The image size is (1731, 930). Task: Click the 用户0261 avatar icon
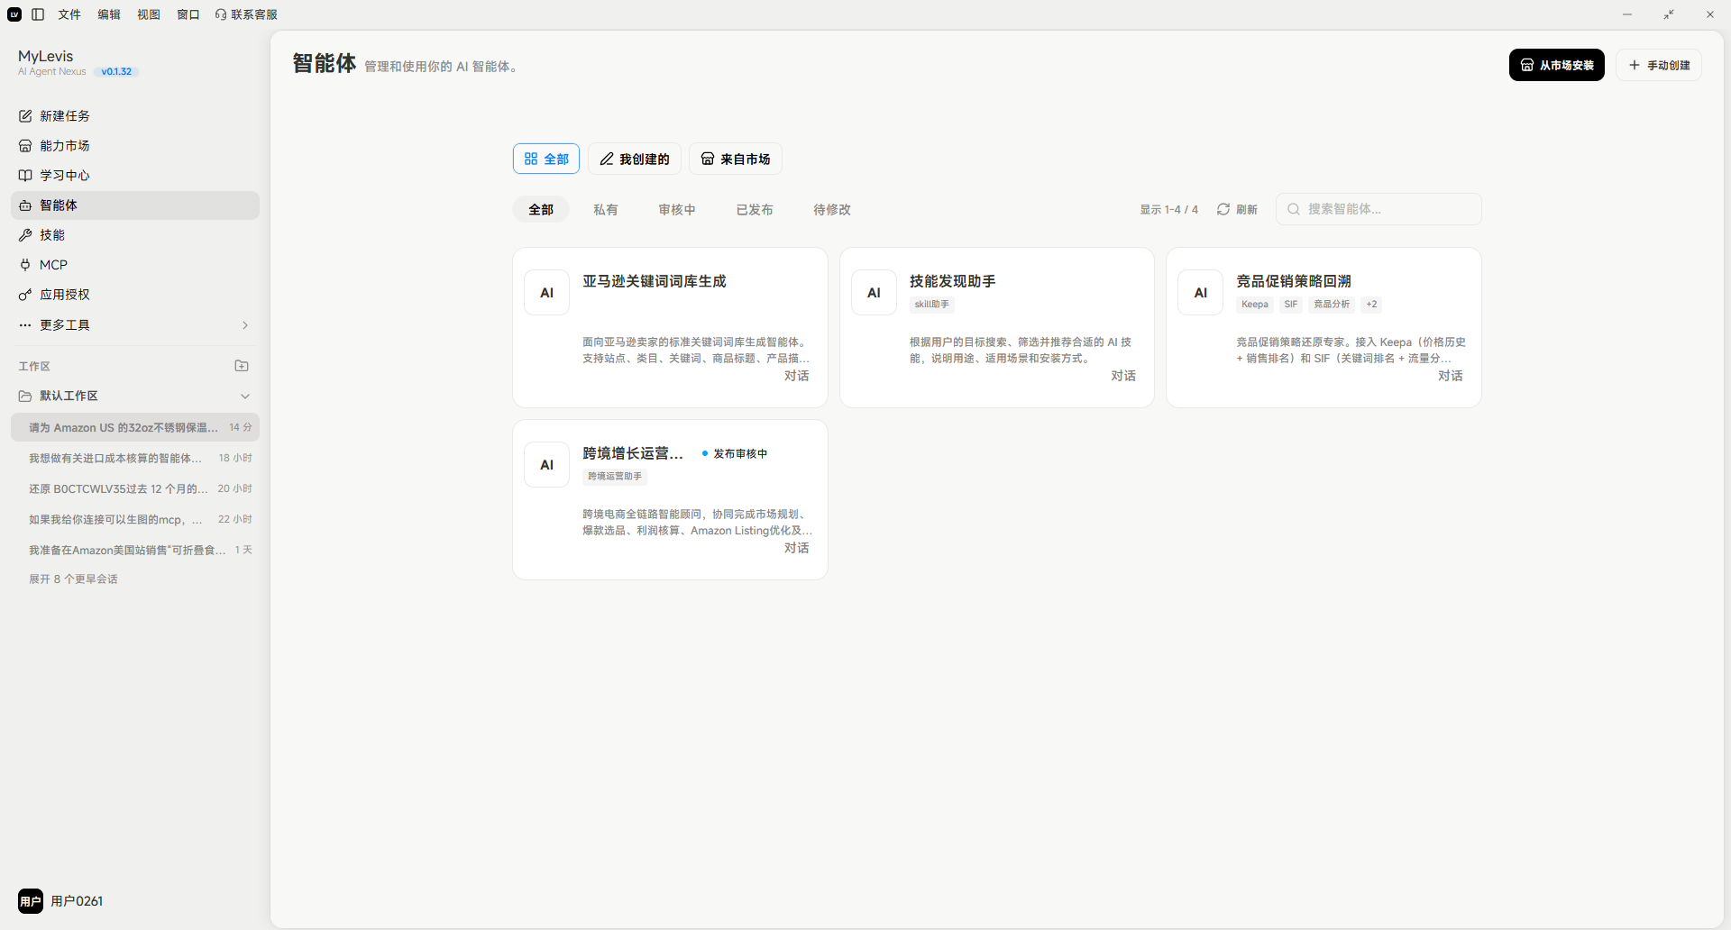point(31,901)
